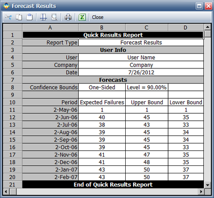Click the 'Quick Results Report' title cell
Viewport: 214px width, 198px height.
point(113,35)
